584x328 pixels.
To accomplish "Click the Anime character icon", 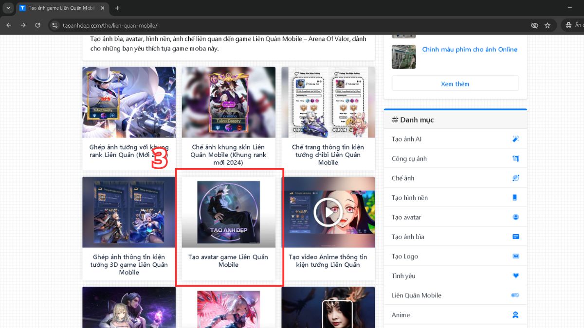I will (516, 315).
